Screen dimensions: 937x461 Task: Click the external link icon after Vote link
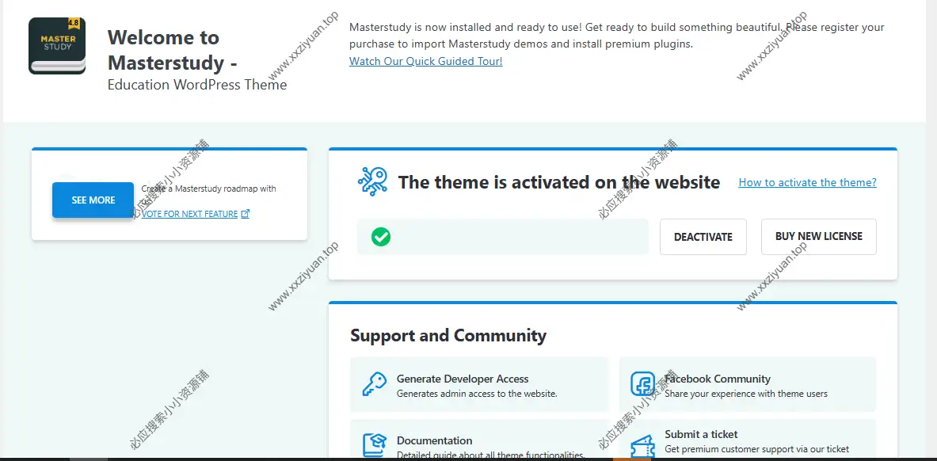(x=246, y=214)
